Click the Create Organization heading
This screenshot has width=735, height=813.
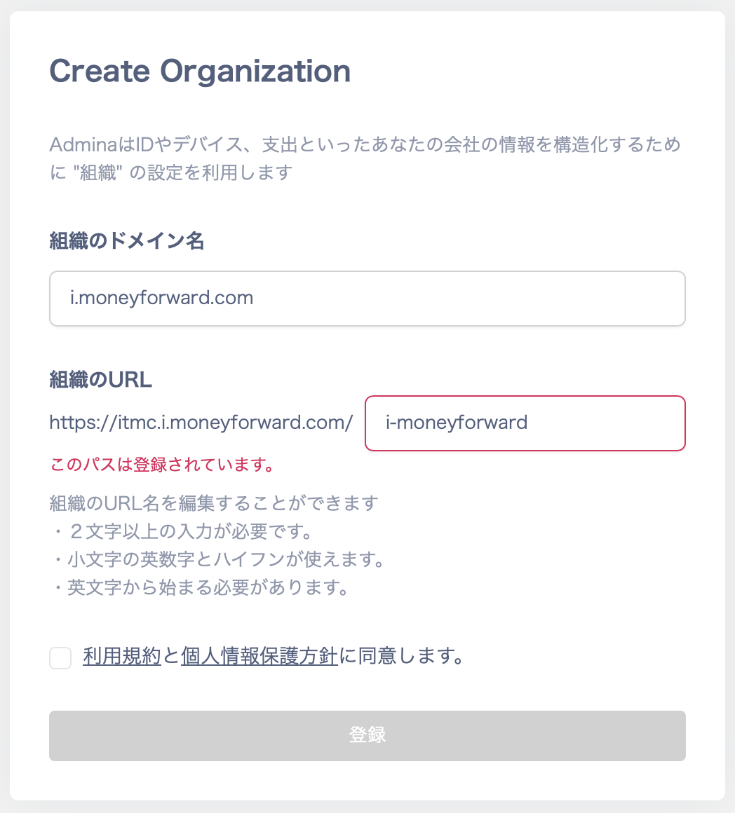tap(200, 71)
